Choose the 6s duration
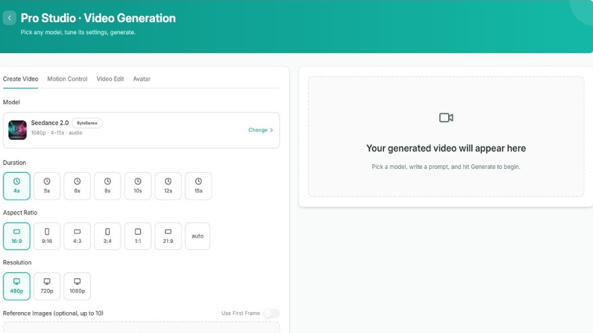 tap(77, 186)
